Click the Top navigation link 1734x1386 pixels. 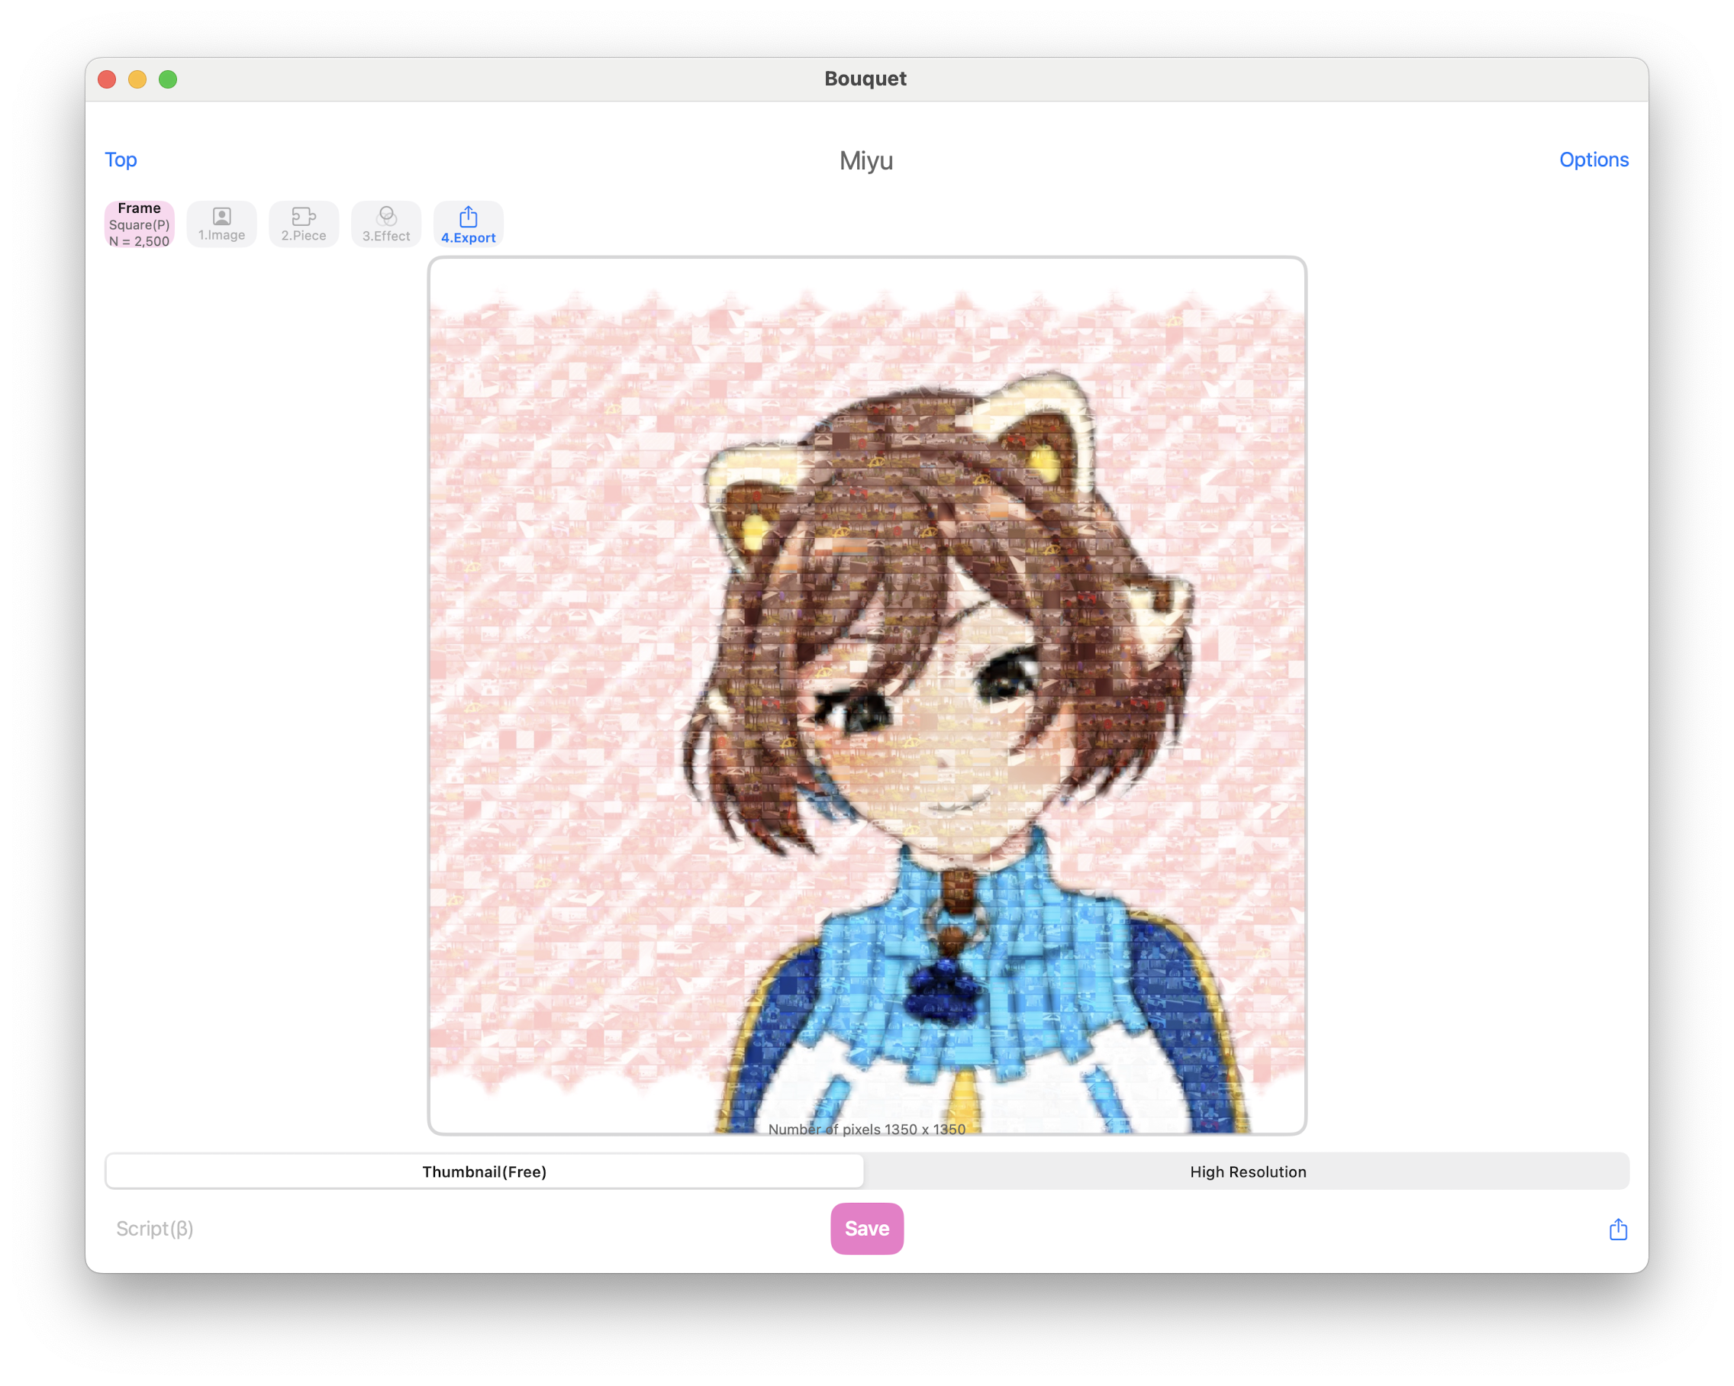tap(121, 159)
